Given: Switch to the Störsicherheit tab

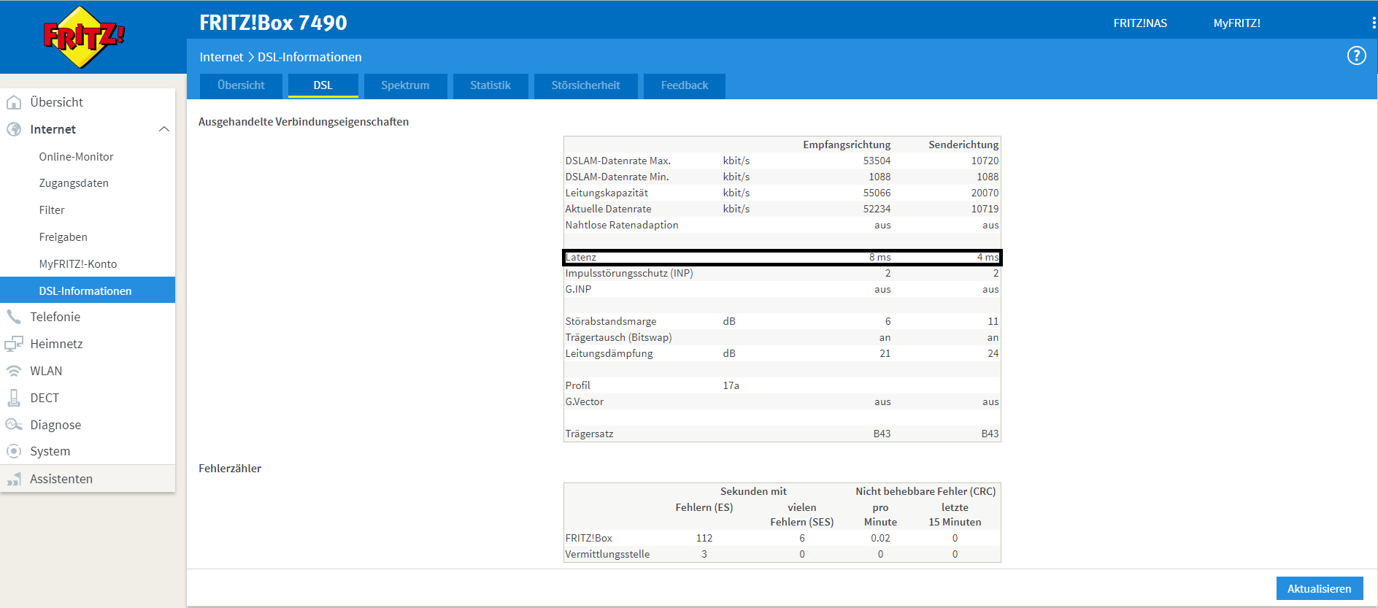Looking at the screenshot, I should coord(585,85).
